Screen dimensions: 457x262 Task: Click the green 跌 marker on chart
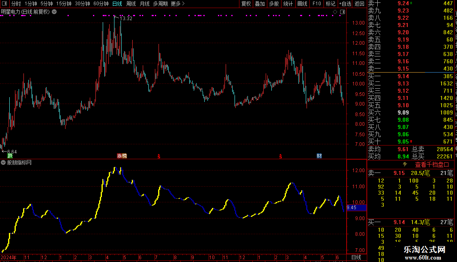tap(10, 156)
